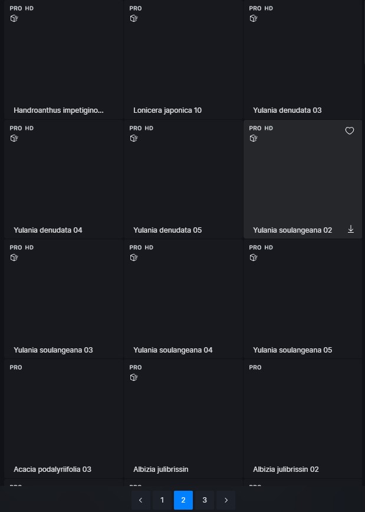
Task: Click HD badge on Yulania denudata 05
Action: point(149,128)
